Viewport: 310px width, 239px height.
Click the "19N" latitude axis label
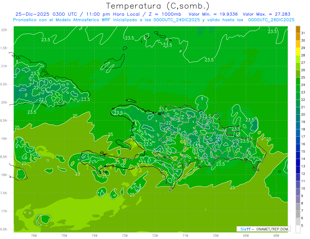coord(4,138)
